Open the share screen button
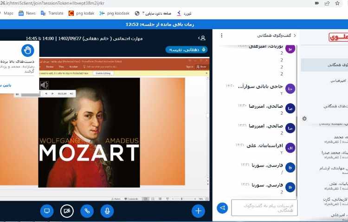This screenshot has width=348, height=222. (x=47, y=211)
